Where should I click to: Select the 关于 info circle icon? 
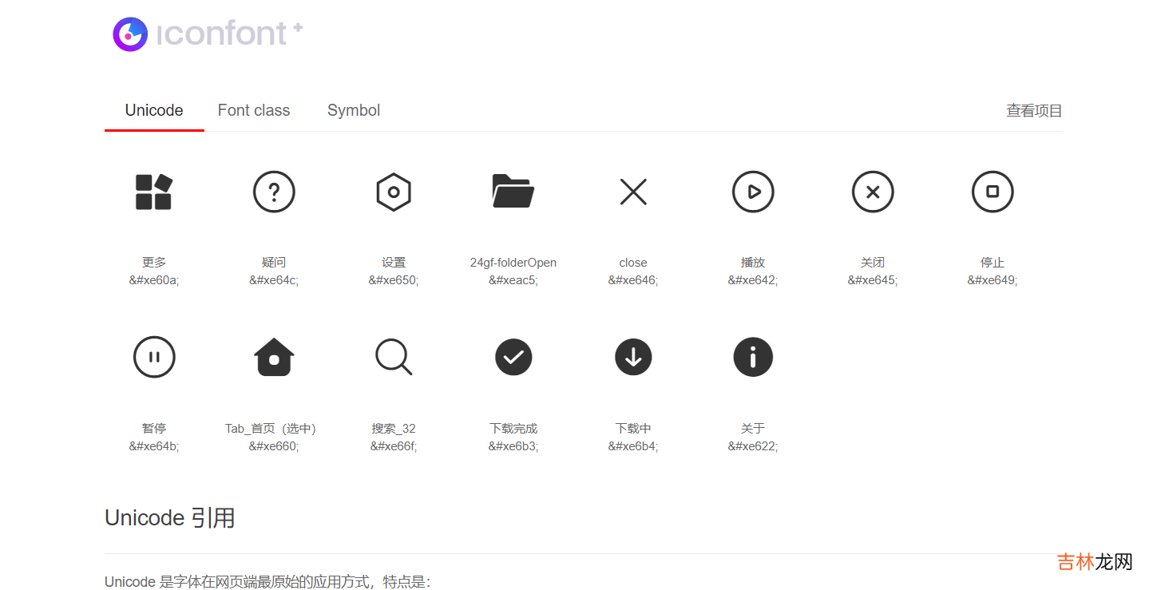(x=753, y=357)
